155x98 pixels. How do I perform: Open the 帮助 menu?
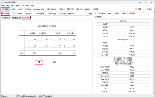pyautogui.click(x=32, y=6)
